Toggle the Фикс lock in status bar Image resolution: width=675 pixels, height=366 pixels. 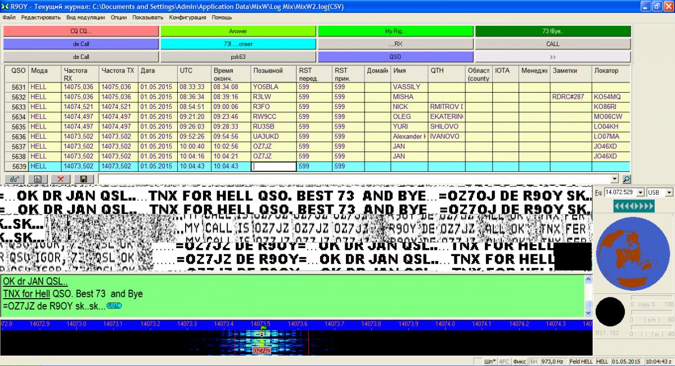(520, 362)
